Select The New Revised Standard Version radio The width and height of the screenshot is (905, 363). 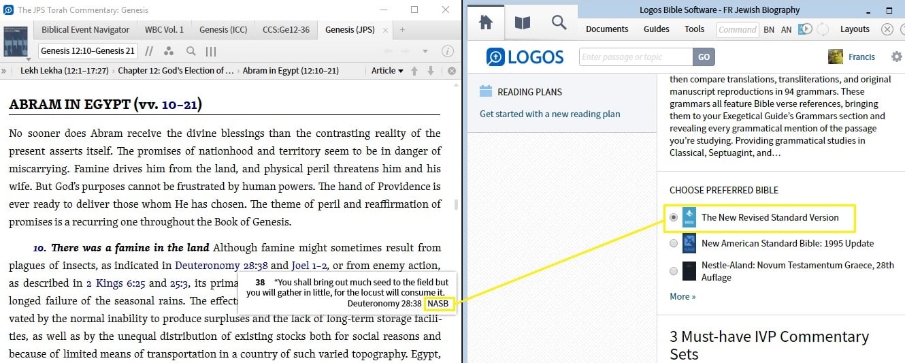tap(674, 217)
